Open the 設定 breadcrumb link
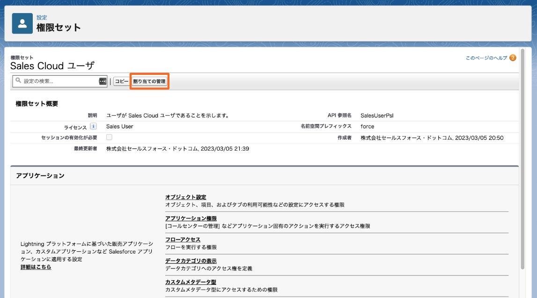 point(42,17)
